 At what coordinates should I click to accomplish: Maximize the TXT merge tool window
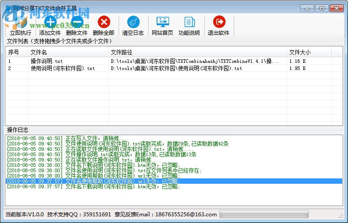(322, 8)
